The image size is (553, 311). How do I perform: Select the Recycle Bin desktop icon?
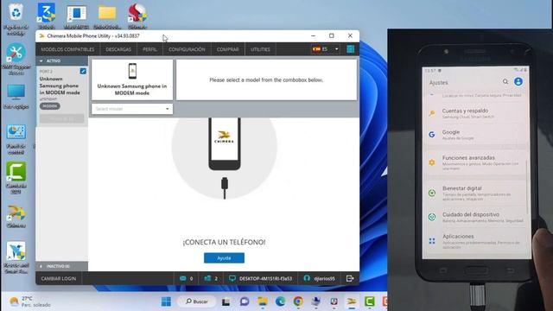[16, 19]
